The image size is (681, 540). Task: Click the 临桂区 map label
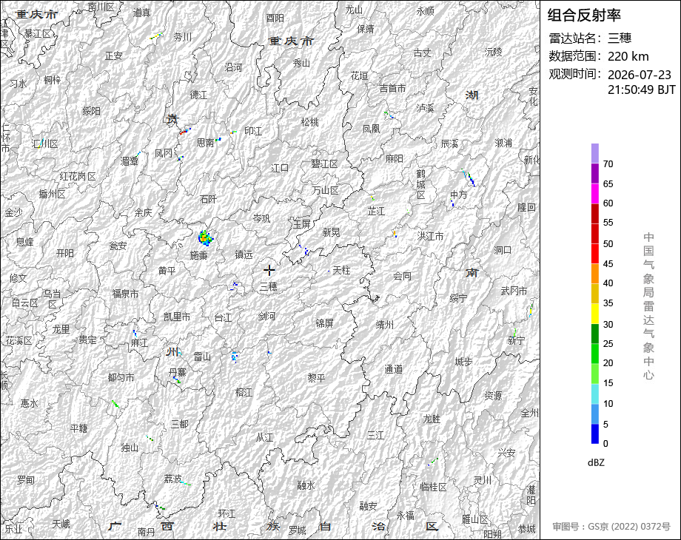[434, 487]
